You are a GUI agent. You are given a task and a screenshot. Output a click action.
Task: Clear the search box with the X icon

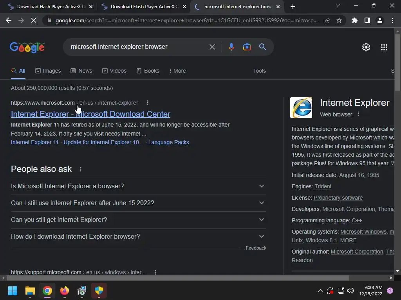[212, 47]
